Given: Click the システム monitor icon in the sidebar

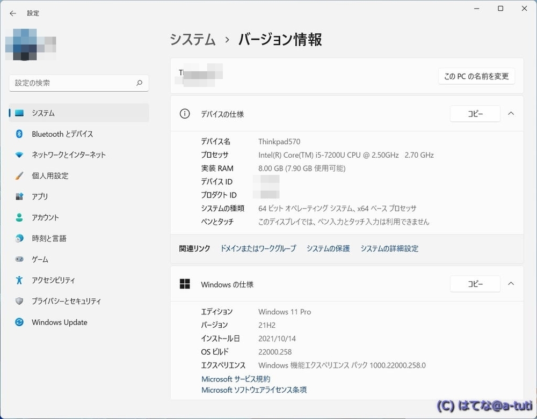Looking at the screenshot, I should click(x=19, y=113).
